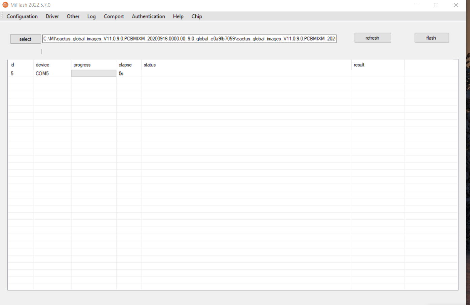Screen dimensions: 470x305
Task: Maximize the MiFlash window
Action: click(x=436, y=5)
